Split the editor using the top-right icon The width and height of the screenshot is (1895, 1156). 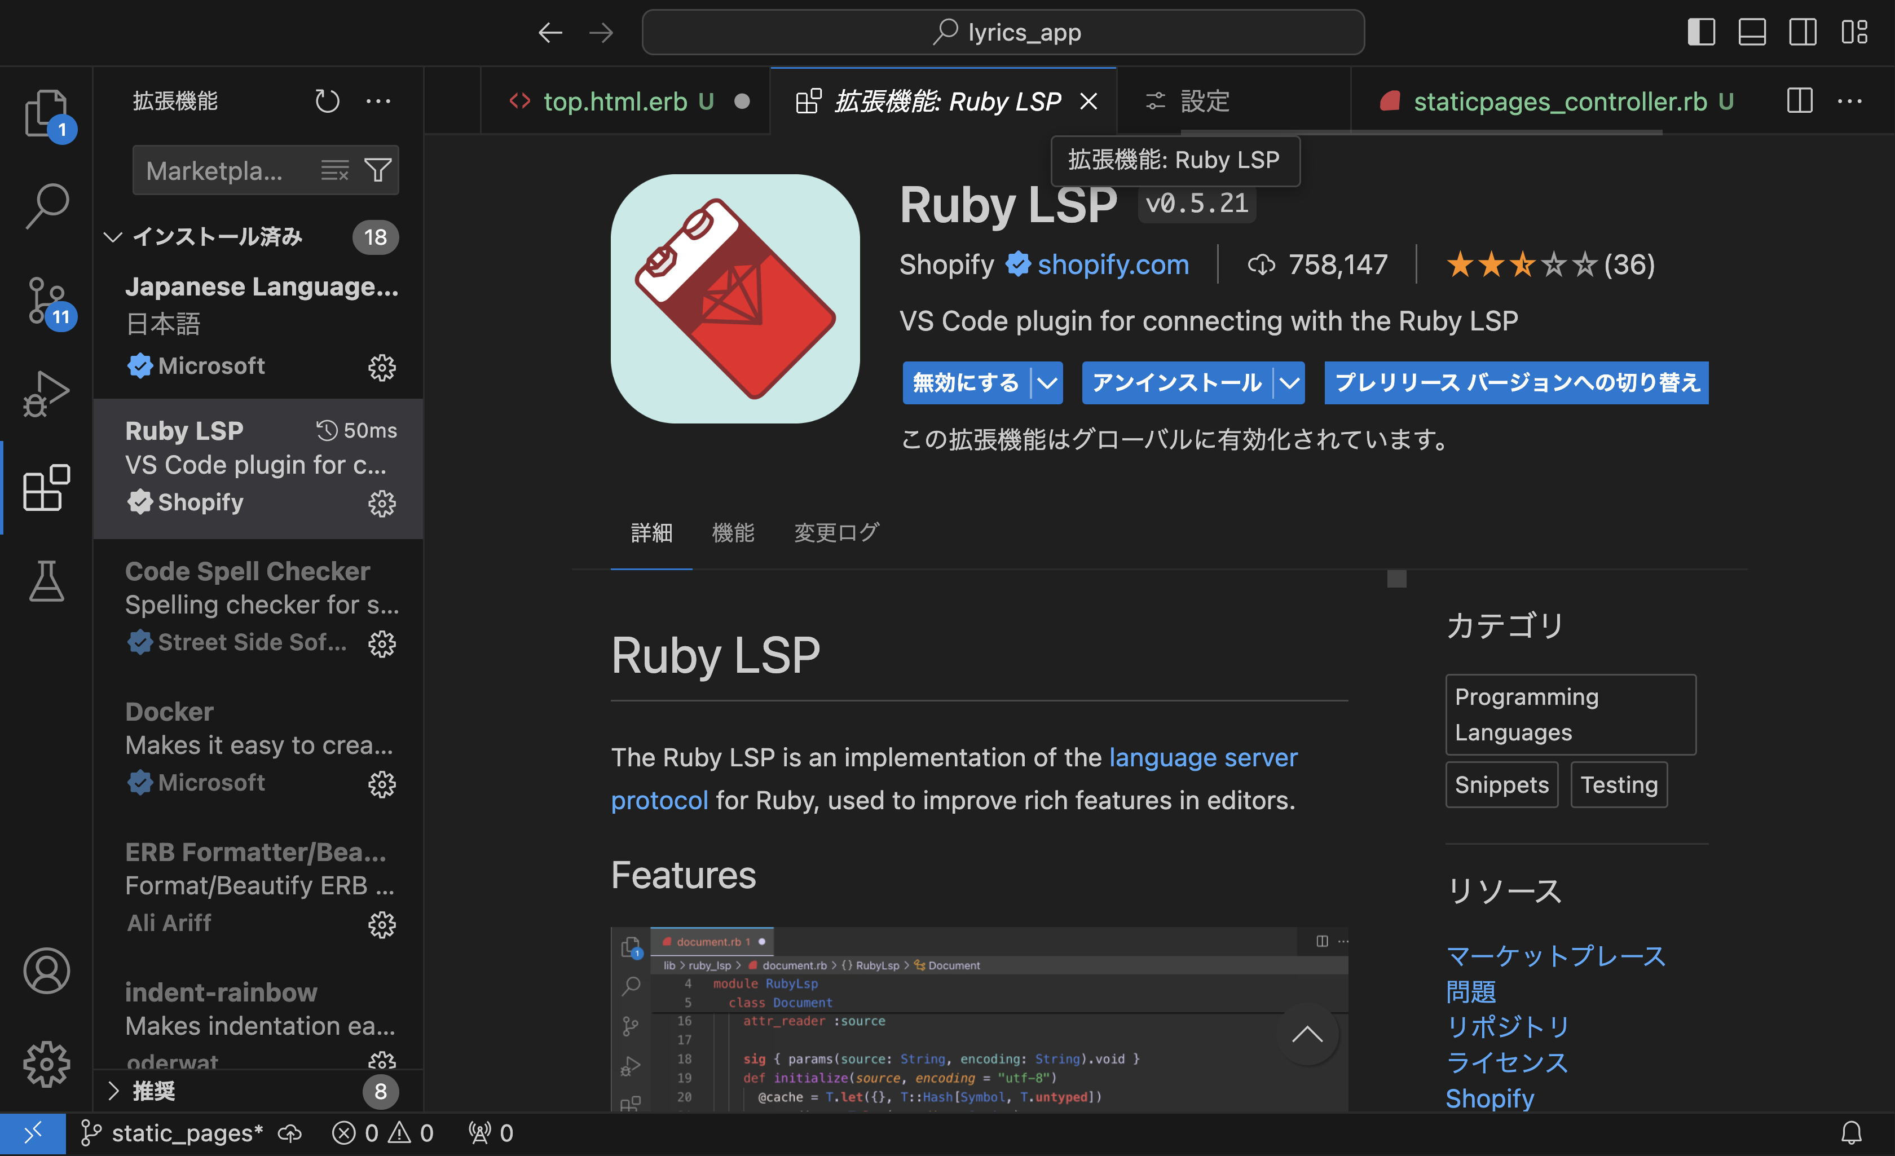pyautogui.click(x=1799, y=101)
